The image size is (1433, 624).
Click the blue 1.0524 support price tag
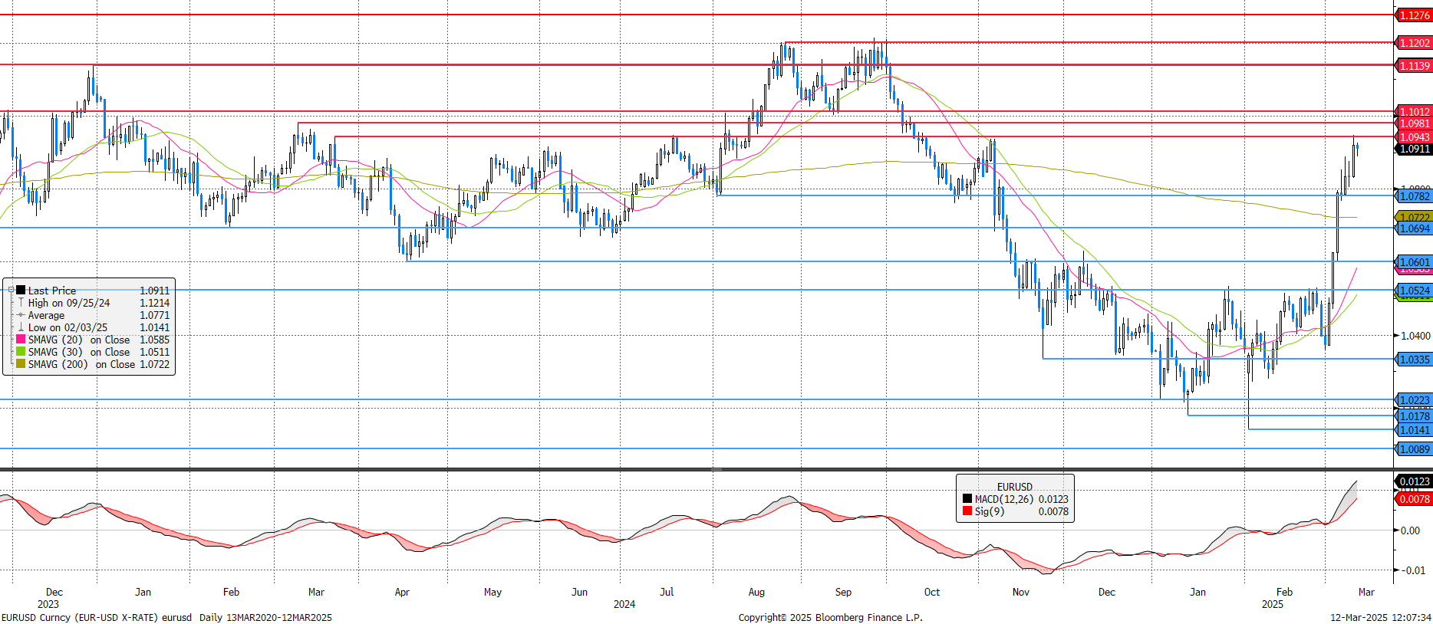pos(1413,291)
